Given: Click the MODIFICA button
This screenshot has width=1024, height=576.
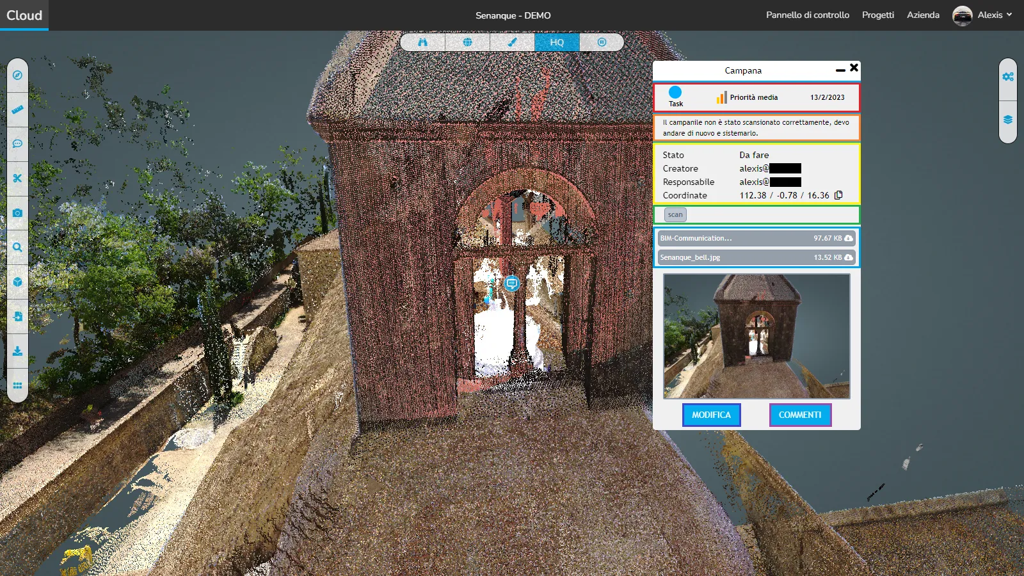Looking at the screenshot, I should (x=711, y=415).
